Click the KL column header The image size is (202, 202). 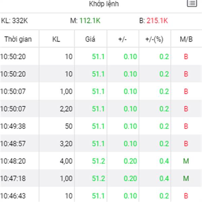56,39
